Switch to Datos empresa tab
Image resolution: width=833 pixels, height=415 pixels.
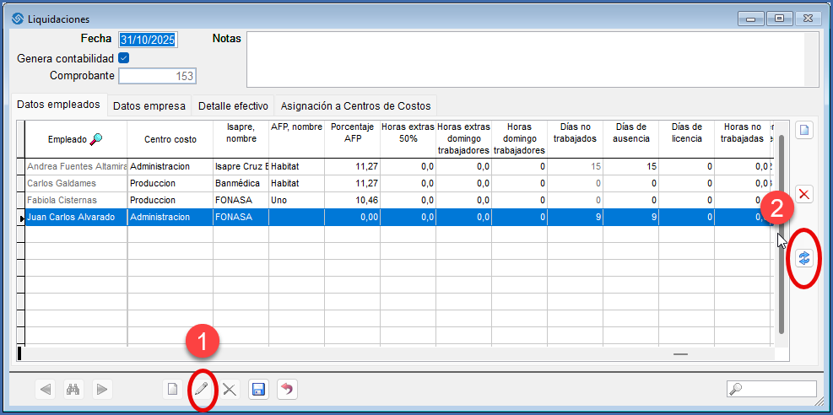[x=149, y=105]
